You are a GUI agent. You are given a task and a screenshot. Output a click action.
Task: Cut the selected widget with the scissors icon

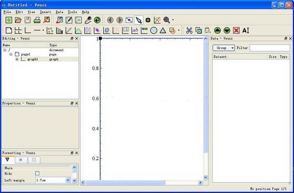189,31
